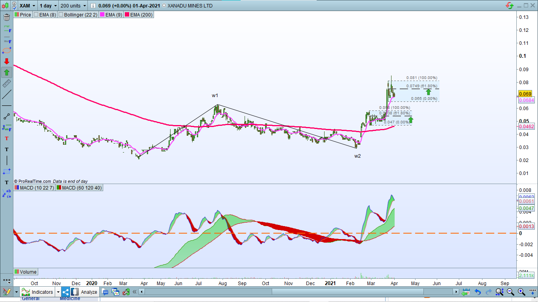Select the vertical line drawing tool
This screenshot has width=538, height=302.
point(7,160)
